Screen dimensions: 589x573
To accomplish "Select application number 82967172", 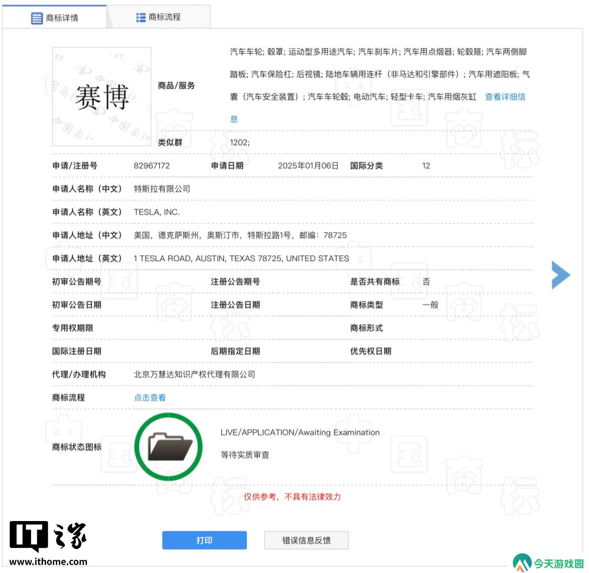I will coord(152,166).
